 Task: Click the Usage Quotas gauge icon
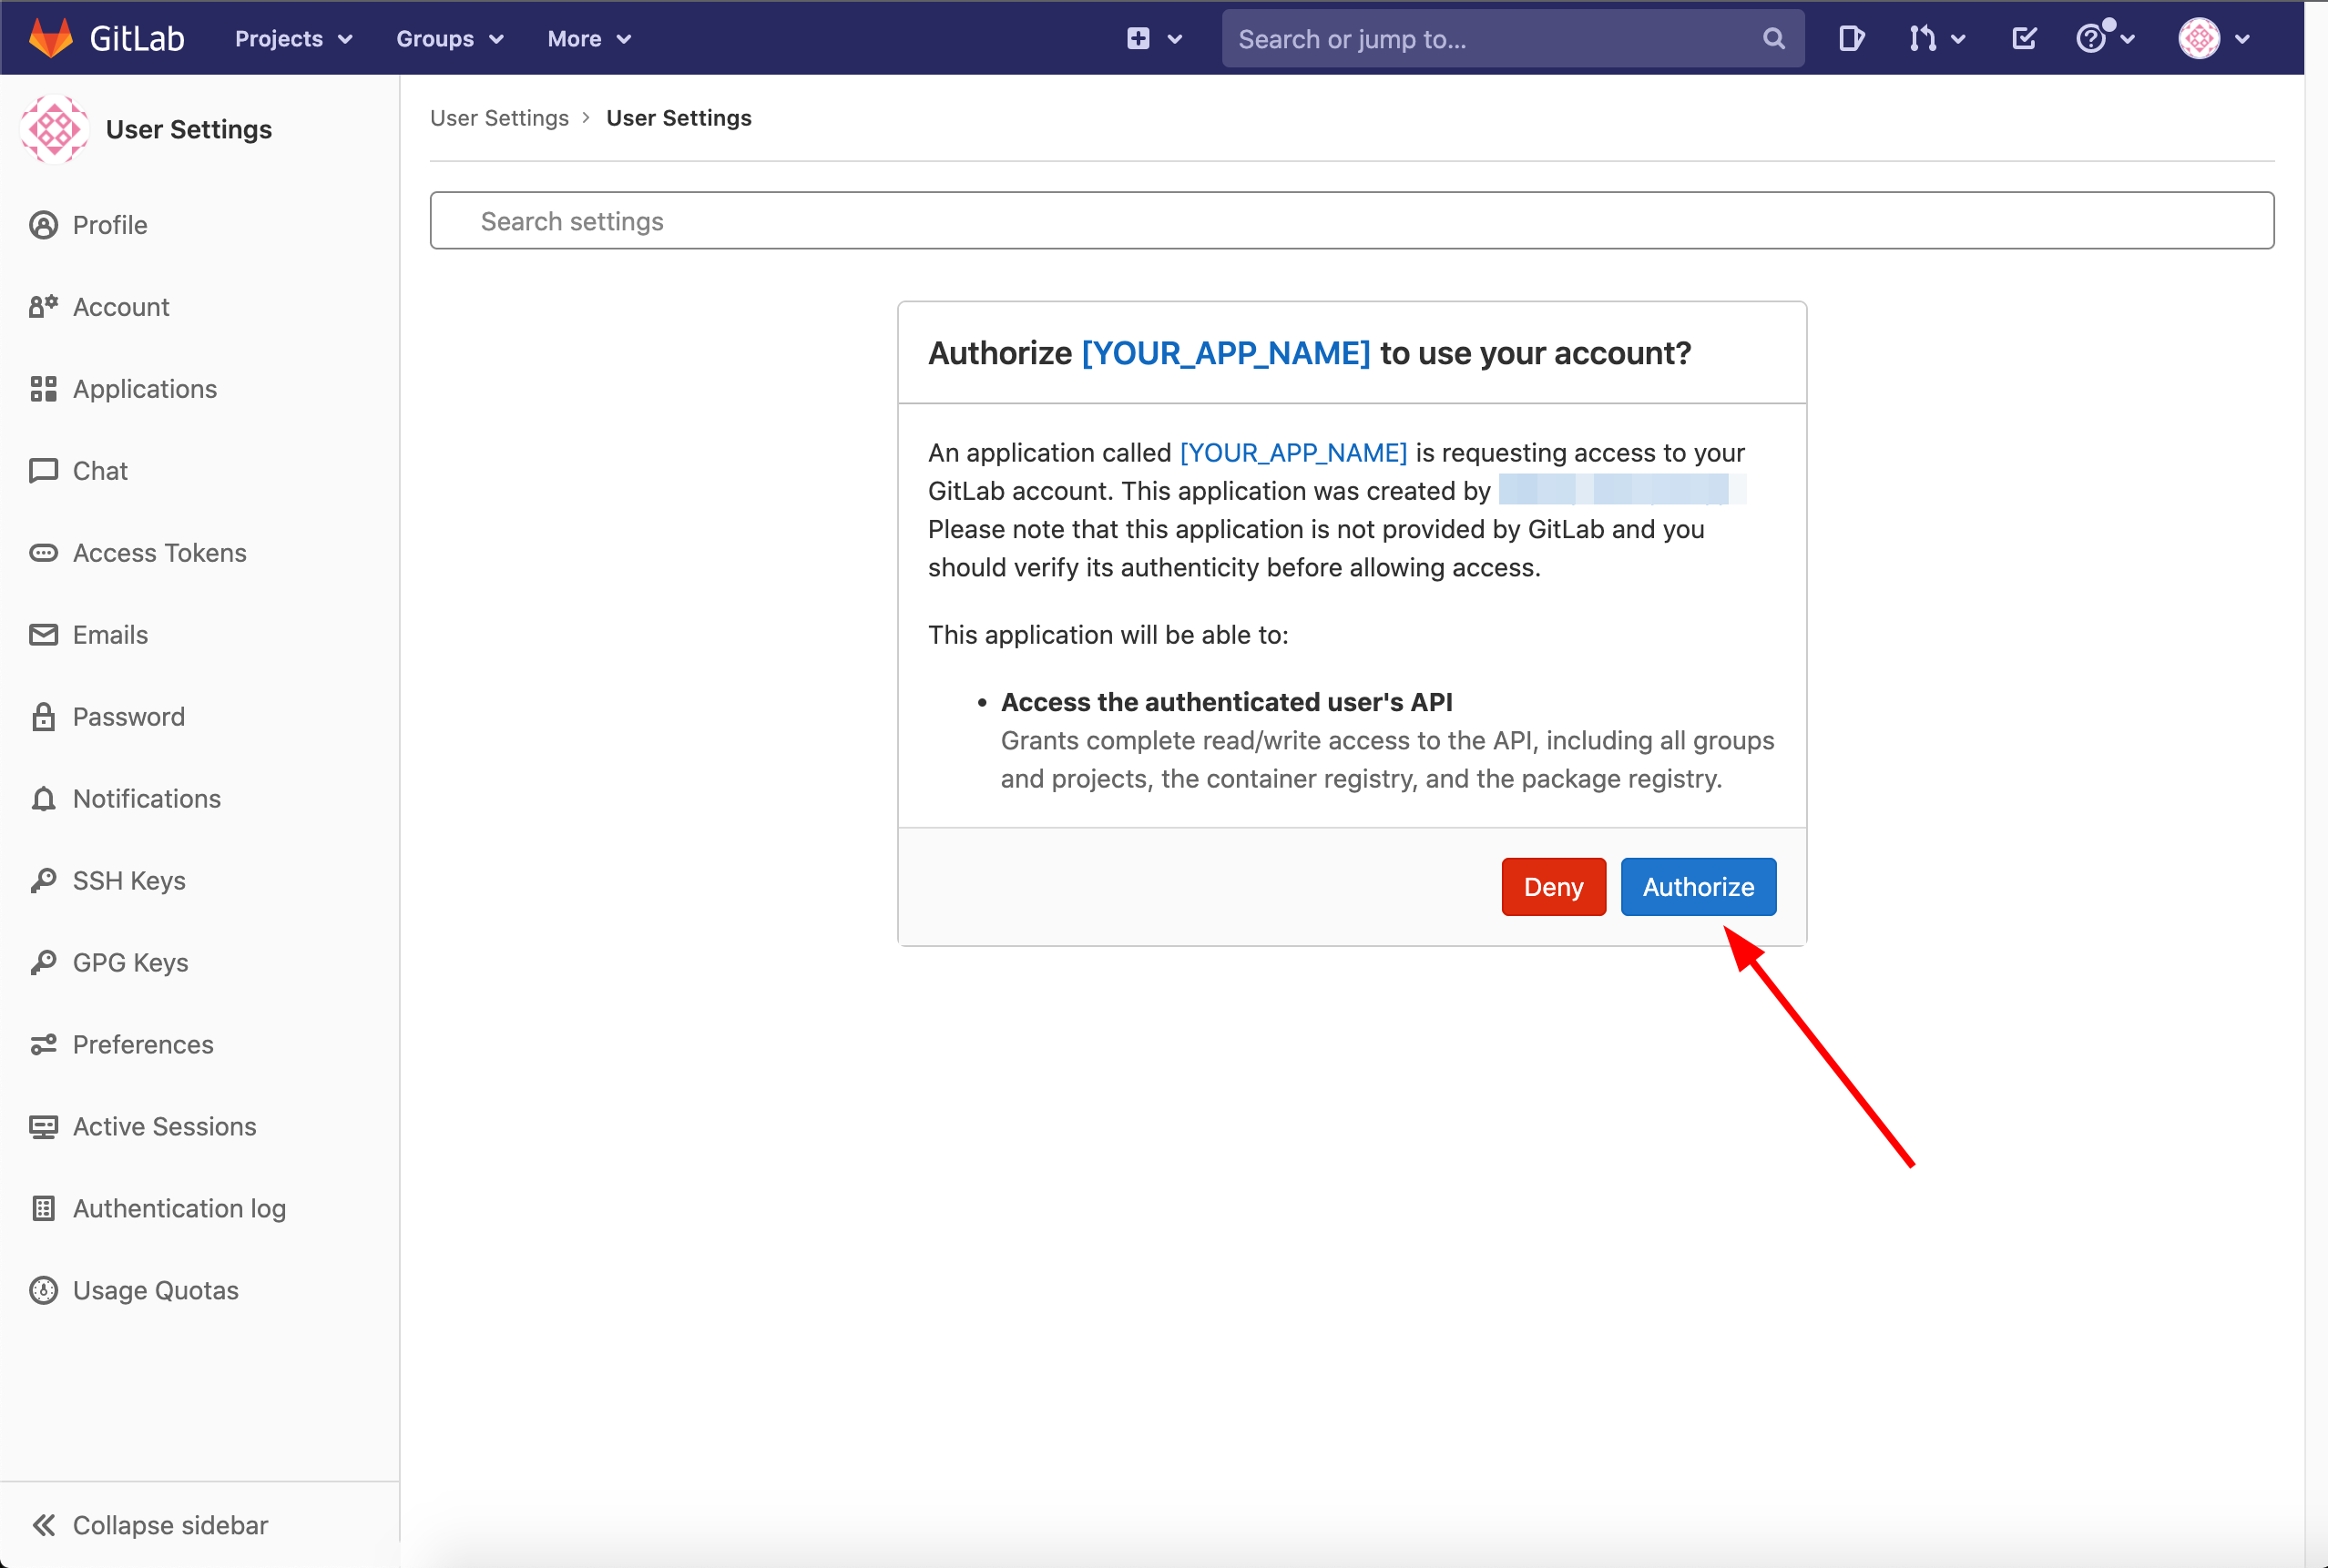coord(43,1291)
